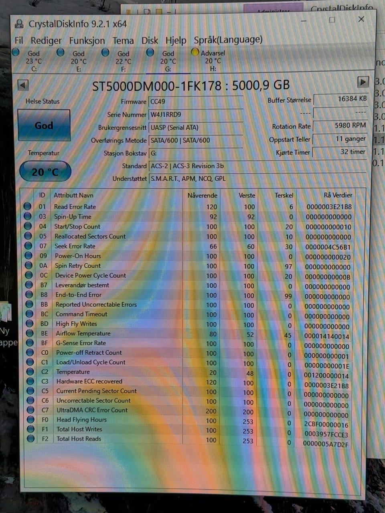
Task: Click the 20 °C temperature button
Action: point(45,172)
